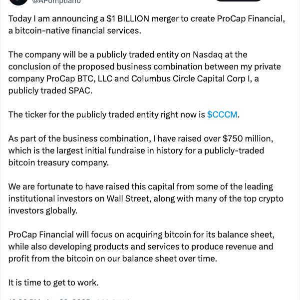Click the line starting "We are fortunate"
The height and width of the screenshot is (300, 300).
click(141, 186)
